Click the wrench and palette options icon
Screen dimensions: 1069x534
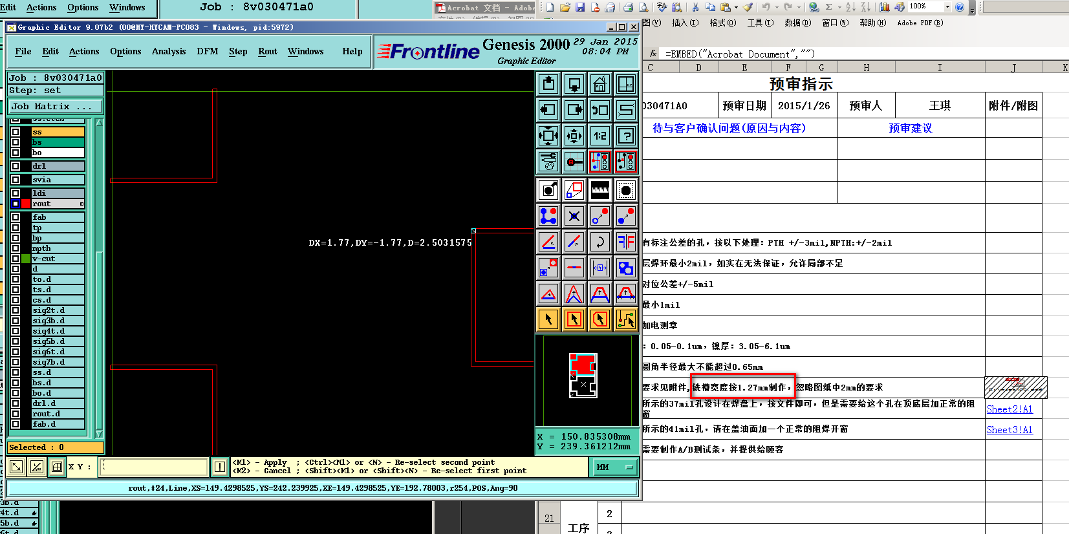click(x=548, y=162)
